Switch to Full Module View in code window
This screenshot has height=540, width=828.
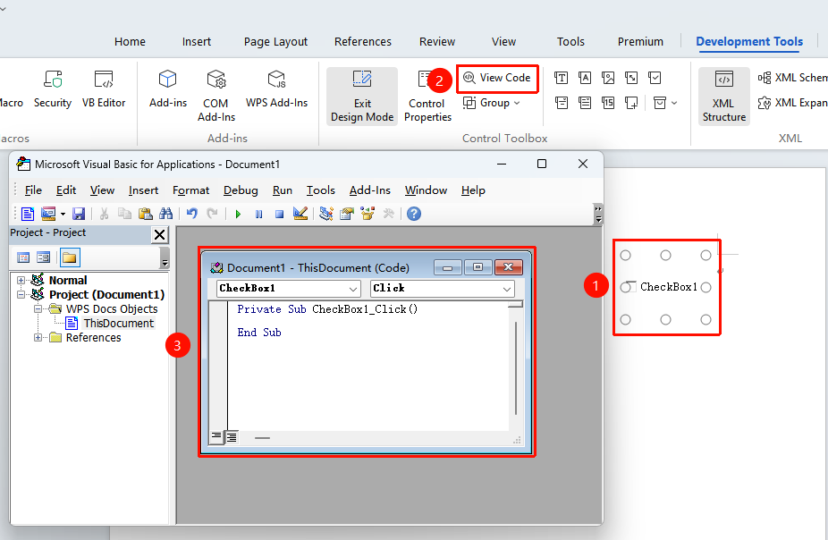[232, 436]
